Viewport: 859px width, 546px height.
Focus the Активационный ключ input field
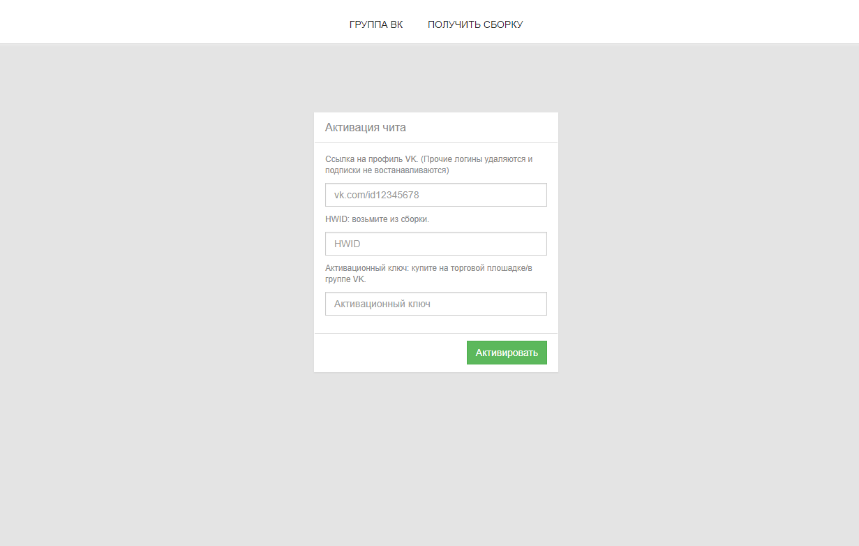pos(436,304)
